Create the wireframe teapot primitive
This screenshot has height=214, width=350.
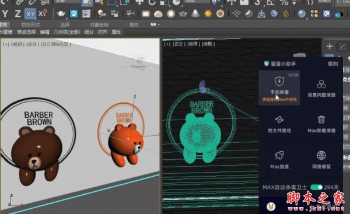[183, 14]
